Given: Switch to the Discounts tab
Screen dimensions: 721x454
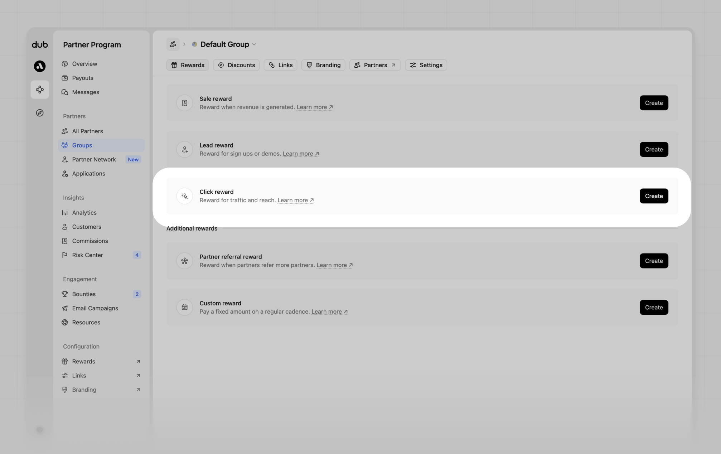Looking at the screenshot, I should 236,65.
